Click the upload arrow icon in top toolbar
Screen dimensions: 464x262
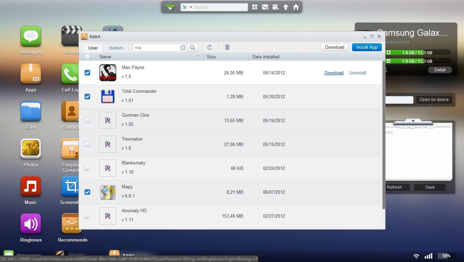coord(286,7)
